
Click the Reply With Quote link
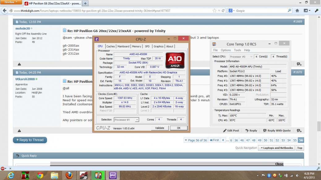click(277, 131)
